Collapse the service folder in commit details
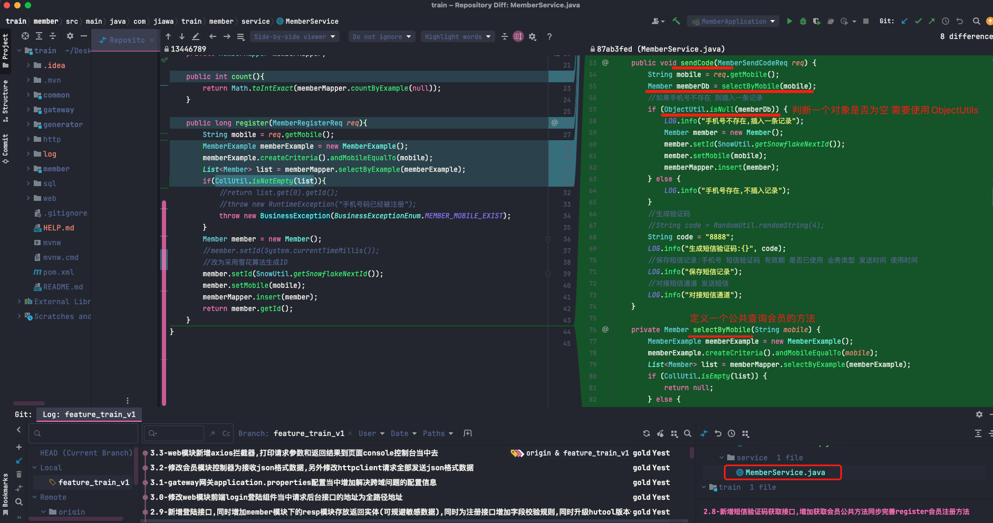This screenshot has height=523, width=993. 722,458
